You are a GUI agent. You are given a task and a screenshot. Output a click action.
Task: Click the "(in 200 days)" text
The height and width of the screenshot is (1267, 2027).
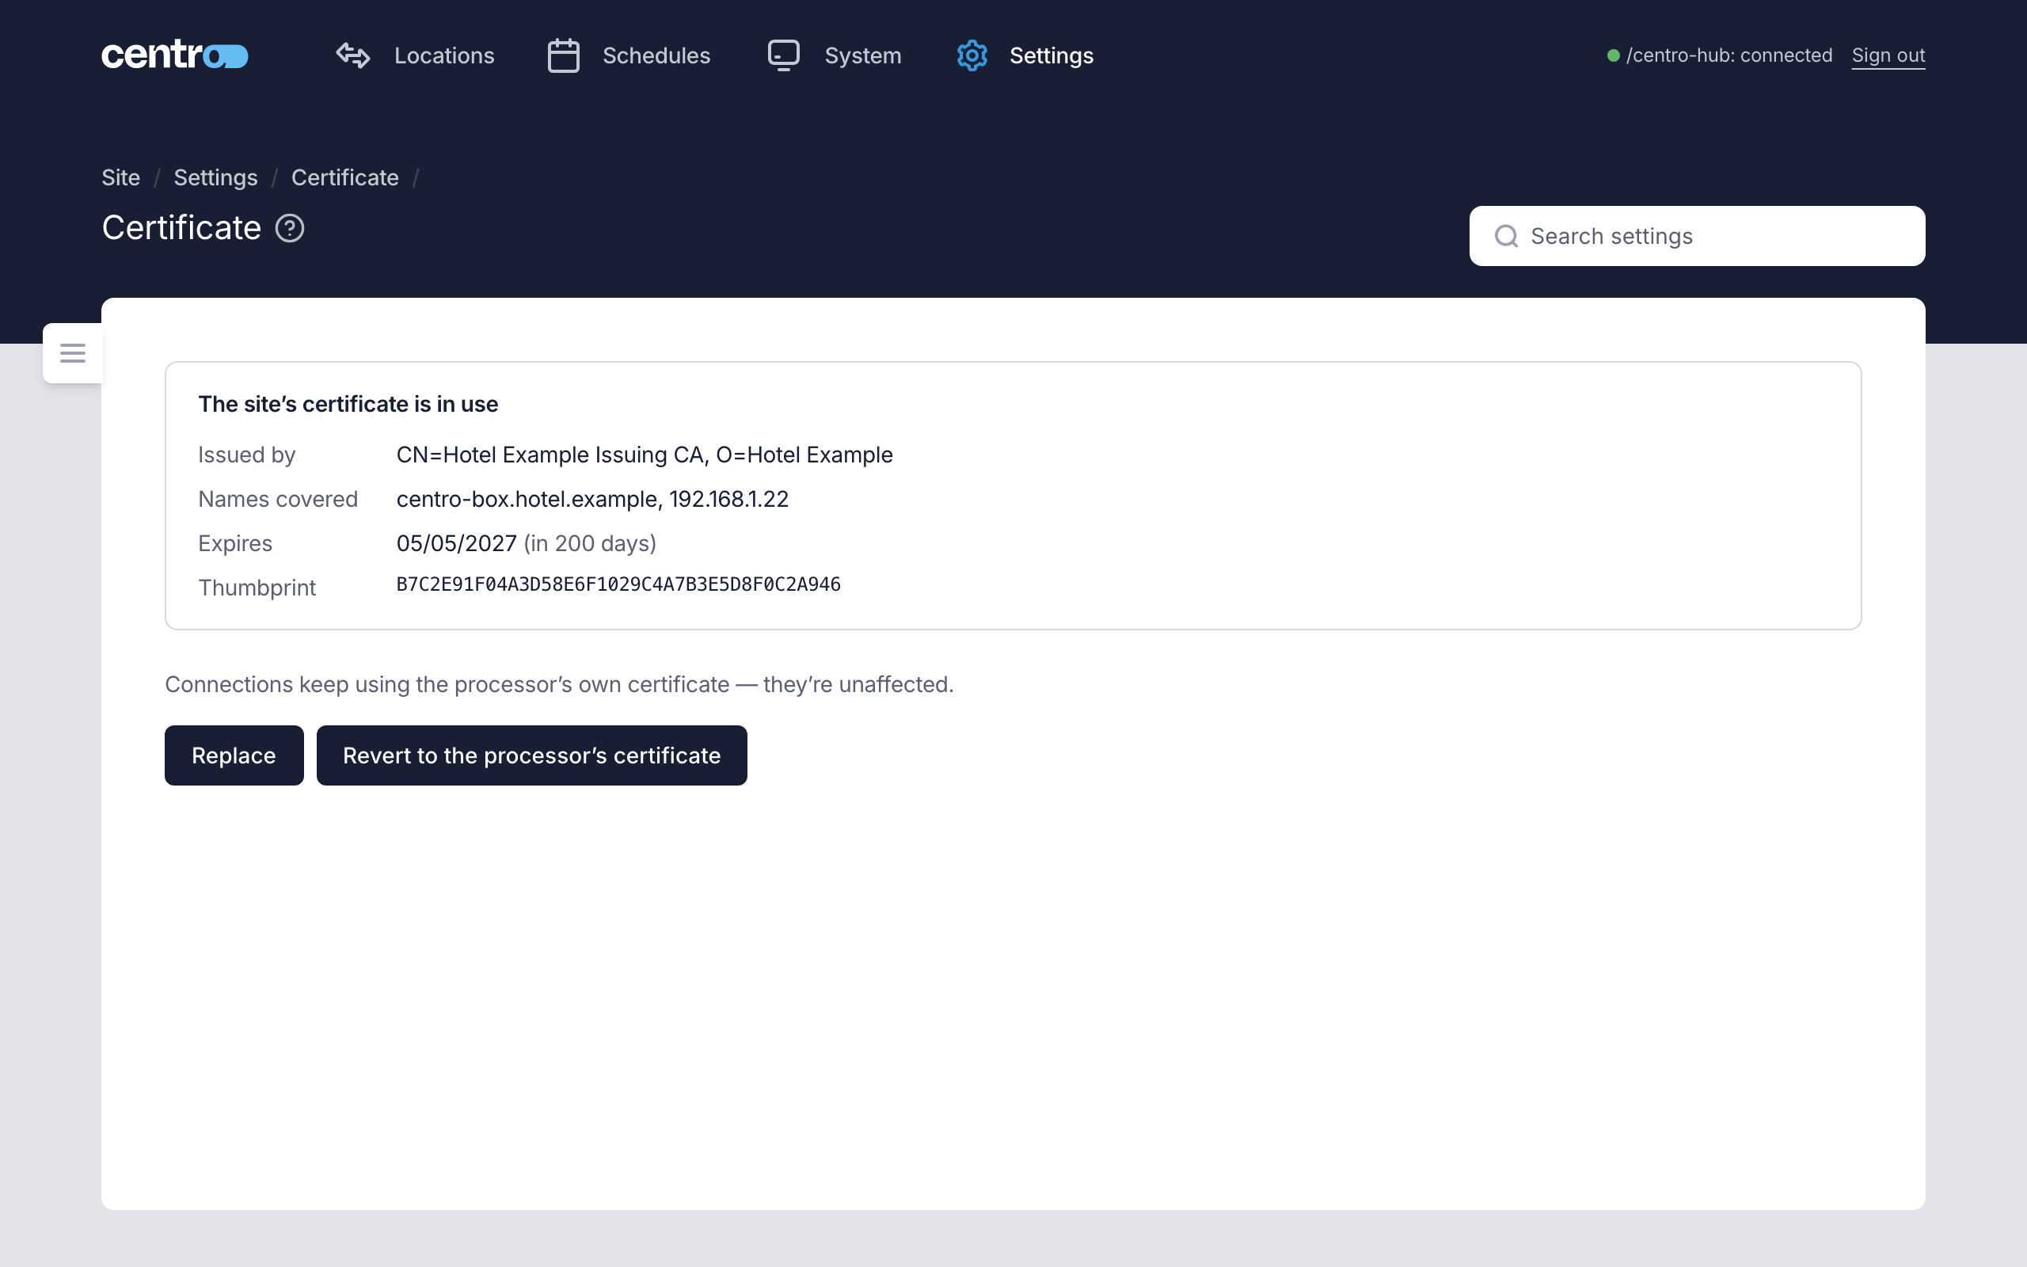pos(590,543)
